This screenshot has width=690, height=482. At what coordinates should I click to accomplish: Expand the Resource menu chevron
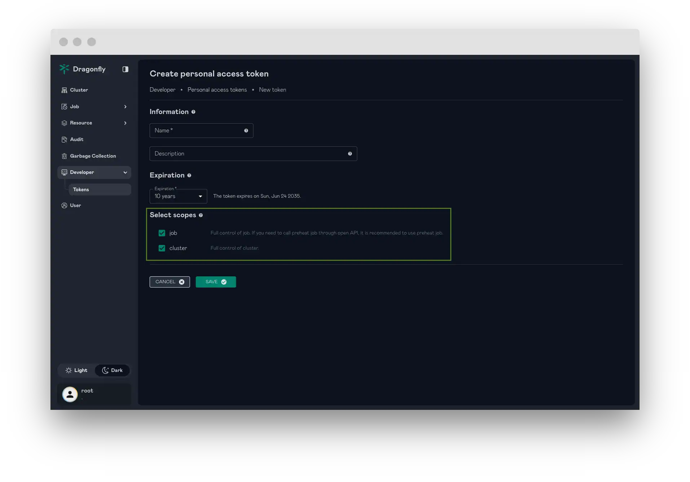tap(125, 123)
